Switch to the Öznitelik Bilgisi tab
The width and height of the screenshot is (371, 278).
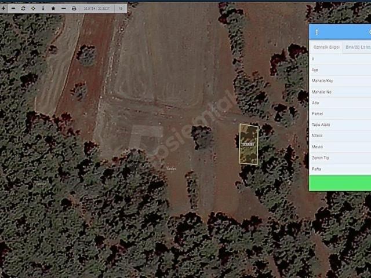[326, 47]
